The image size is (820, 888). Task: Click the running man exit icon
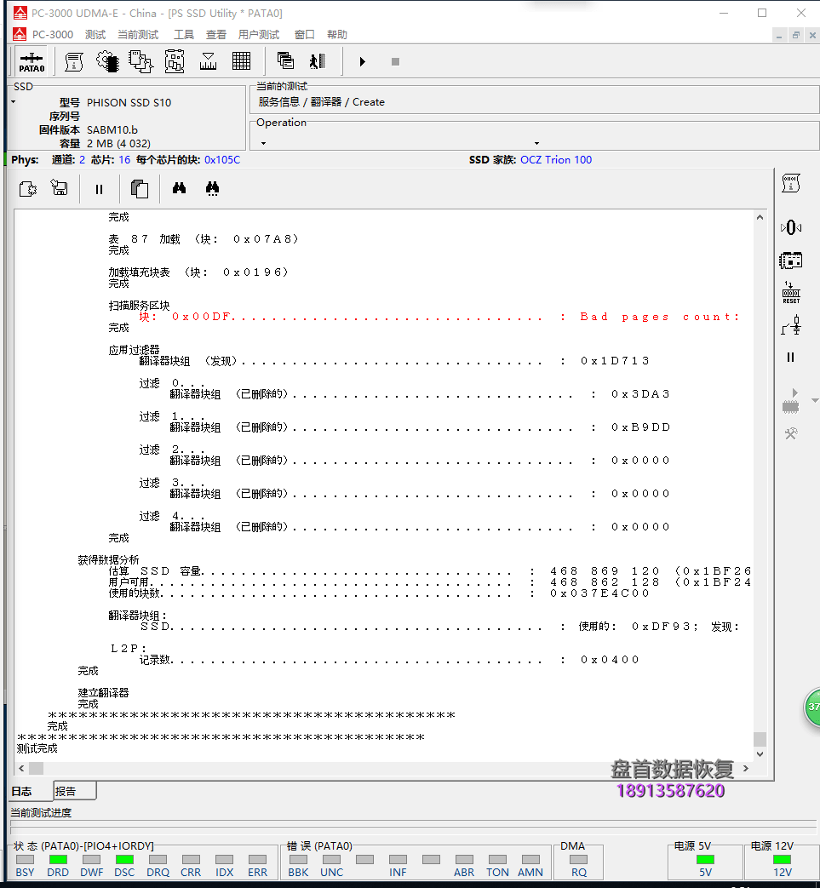[318, 61]
